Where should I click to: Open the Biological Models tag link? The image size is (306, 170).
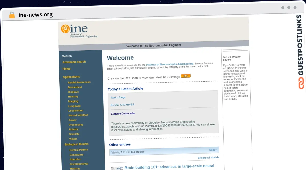[x=208, y=158]
